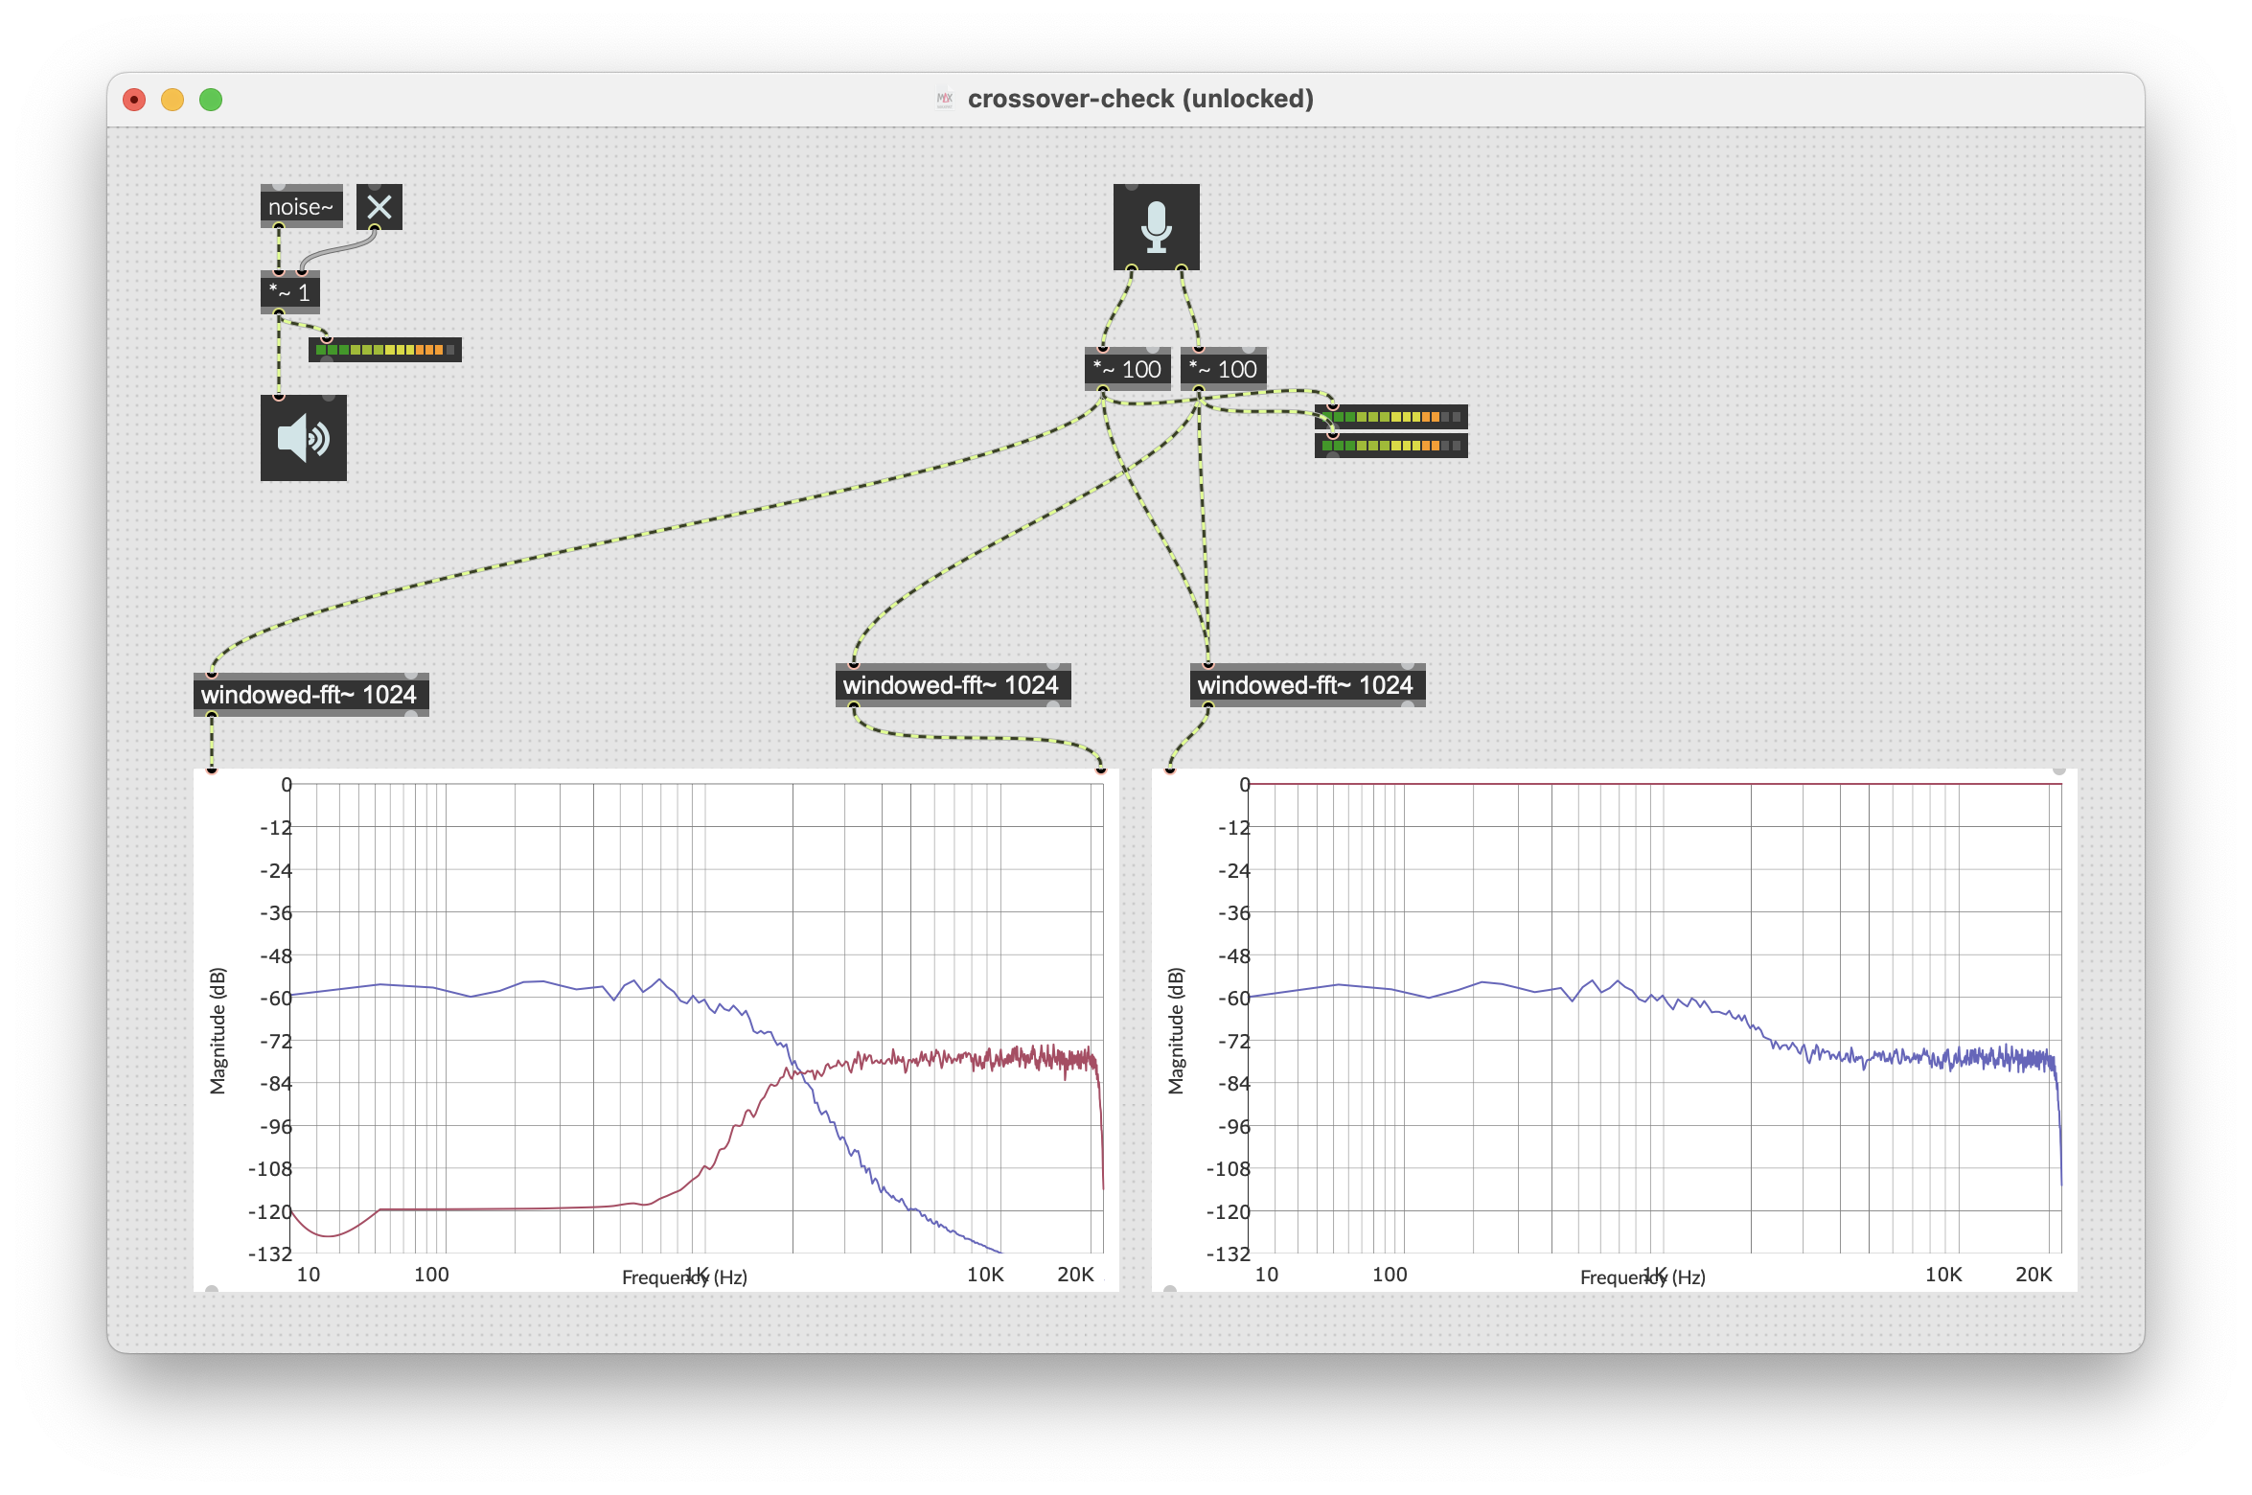The height and width of the screenshot is (1495, 2252).
Task: Click the Max patcher icon in title bar
Action: pyautogui.click(x=945, y=99)
